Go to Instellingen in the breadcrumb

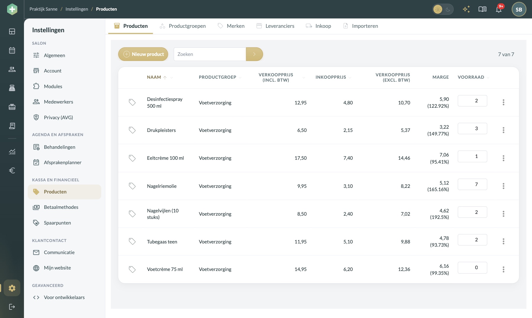point(77,9)
